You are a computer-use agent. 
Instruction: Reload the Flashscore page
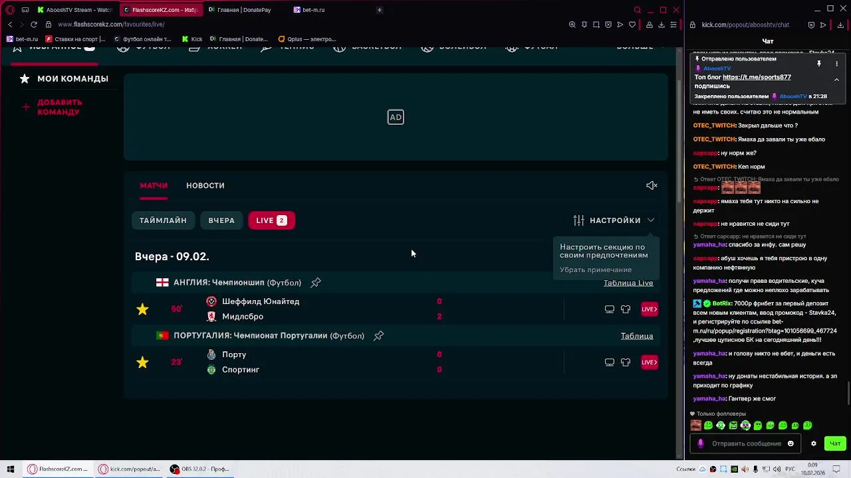(33, 25)
